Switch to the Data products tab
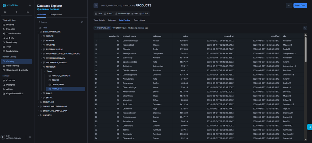The height and width of the screenshot is (143, 312). pyautogui.click(x=56, y=15)
